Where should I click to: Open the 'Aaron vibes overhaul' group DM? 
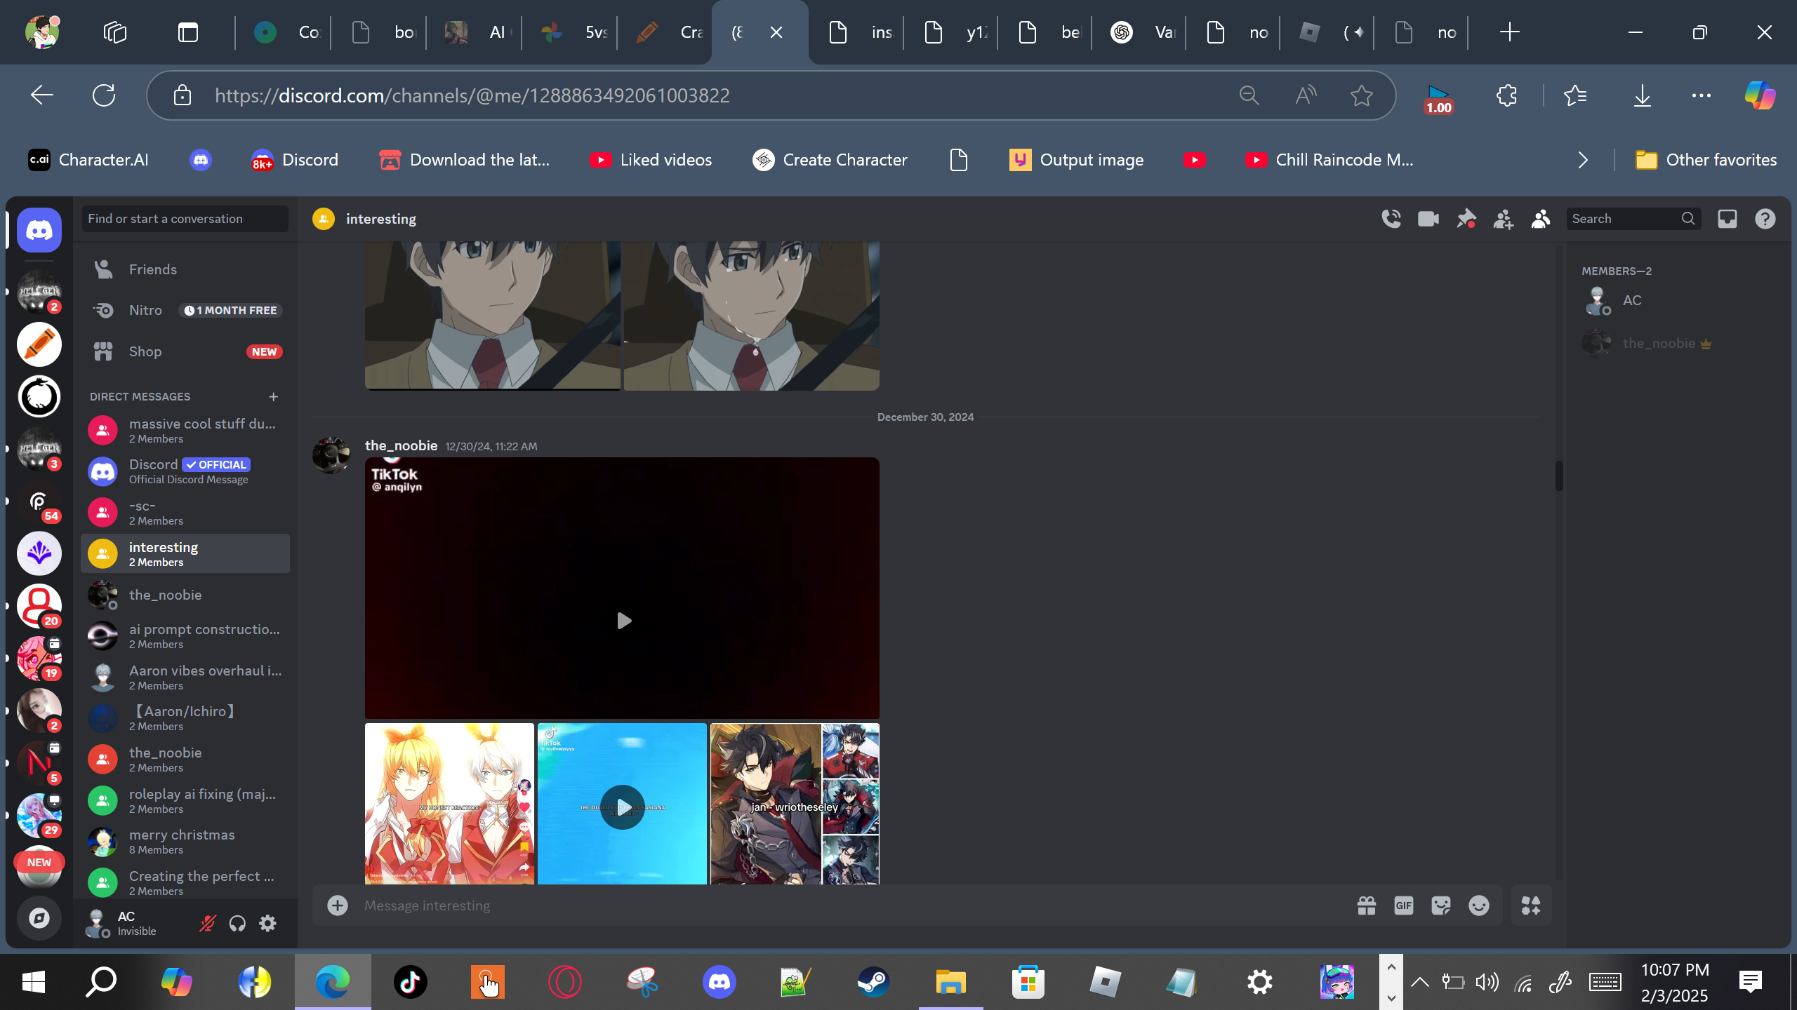(x=185, y=677)
